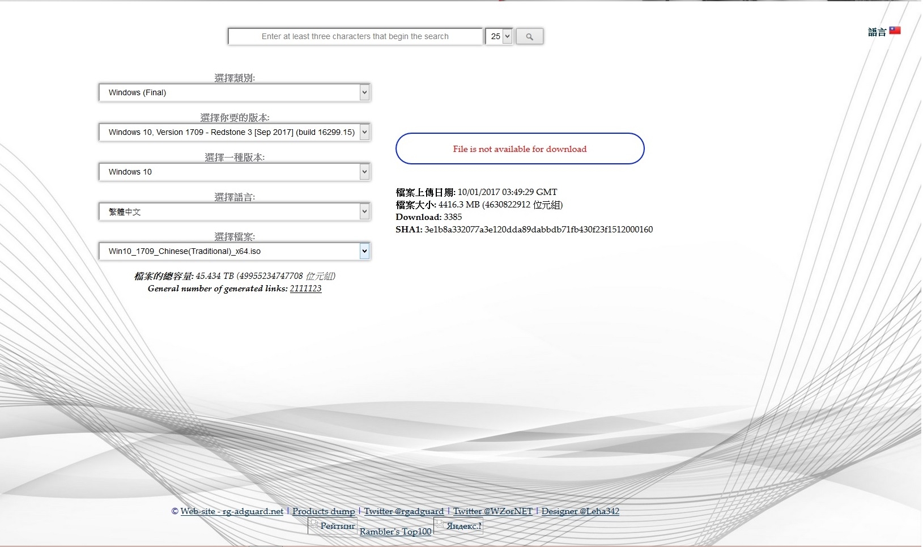Click the Download: 3385 count text
The height and width of the screenshot is (547, 923).
tap(428, 217)
